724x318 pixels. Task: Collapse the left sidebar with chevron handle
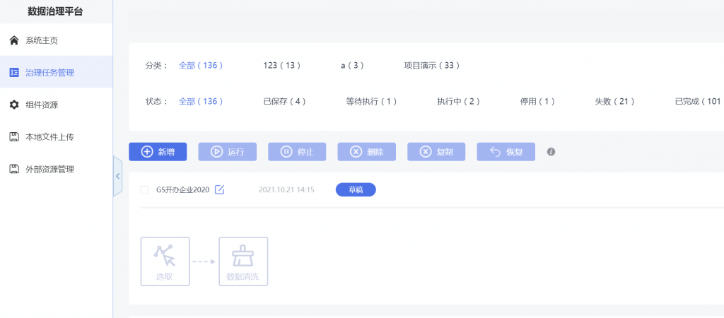click(x=118, y=176)
